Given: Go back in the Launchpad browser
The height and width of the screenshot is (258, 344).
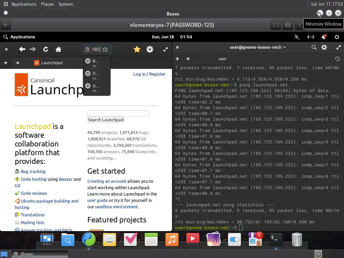Looking at the screenshot, I should [x=22, y=49].
